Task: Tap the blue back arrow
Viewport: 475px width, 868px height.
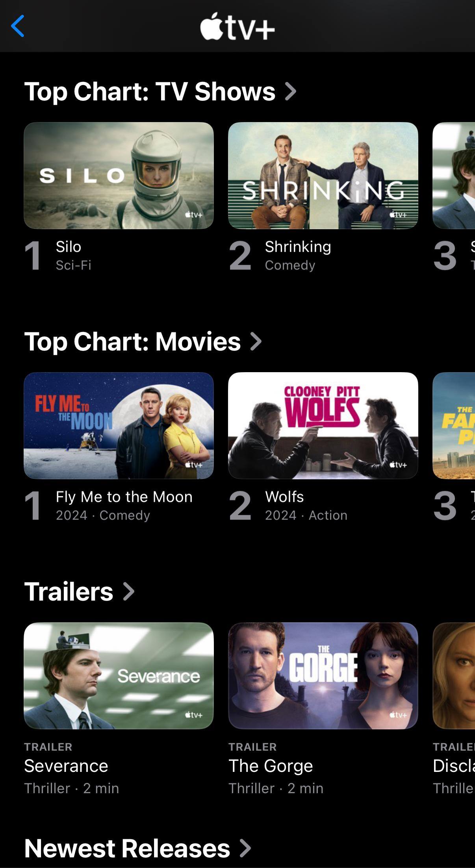Action: [x=18, y=26]
